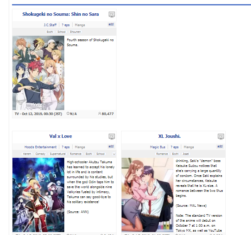Open the XL Joushi. cover image
The height and width of the screenshot is (235, 251).
click(147, 195)
